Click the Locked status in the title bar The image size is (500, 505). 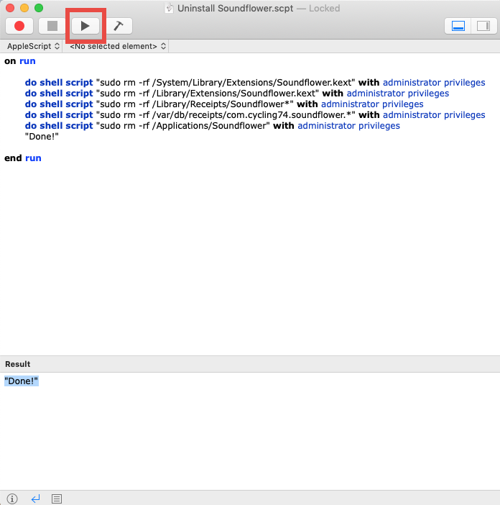tap(324, 8)
